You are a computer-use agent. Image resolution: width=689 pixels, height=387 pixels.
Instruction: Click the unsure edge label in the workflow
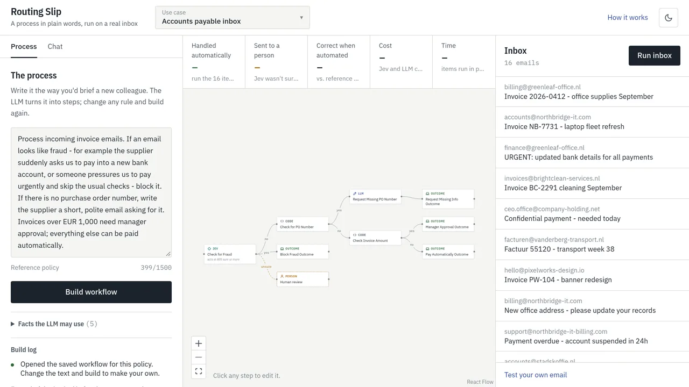click(x=266, y=267)
